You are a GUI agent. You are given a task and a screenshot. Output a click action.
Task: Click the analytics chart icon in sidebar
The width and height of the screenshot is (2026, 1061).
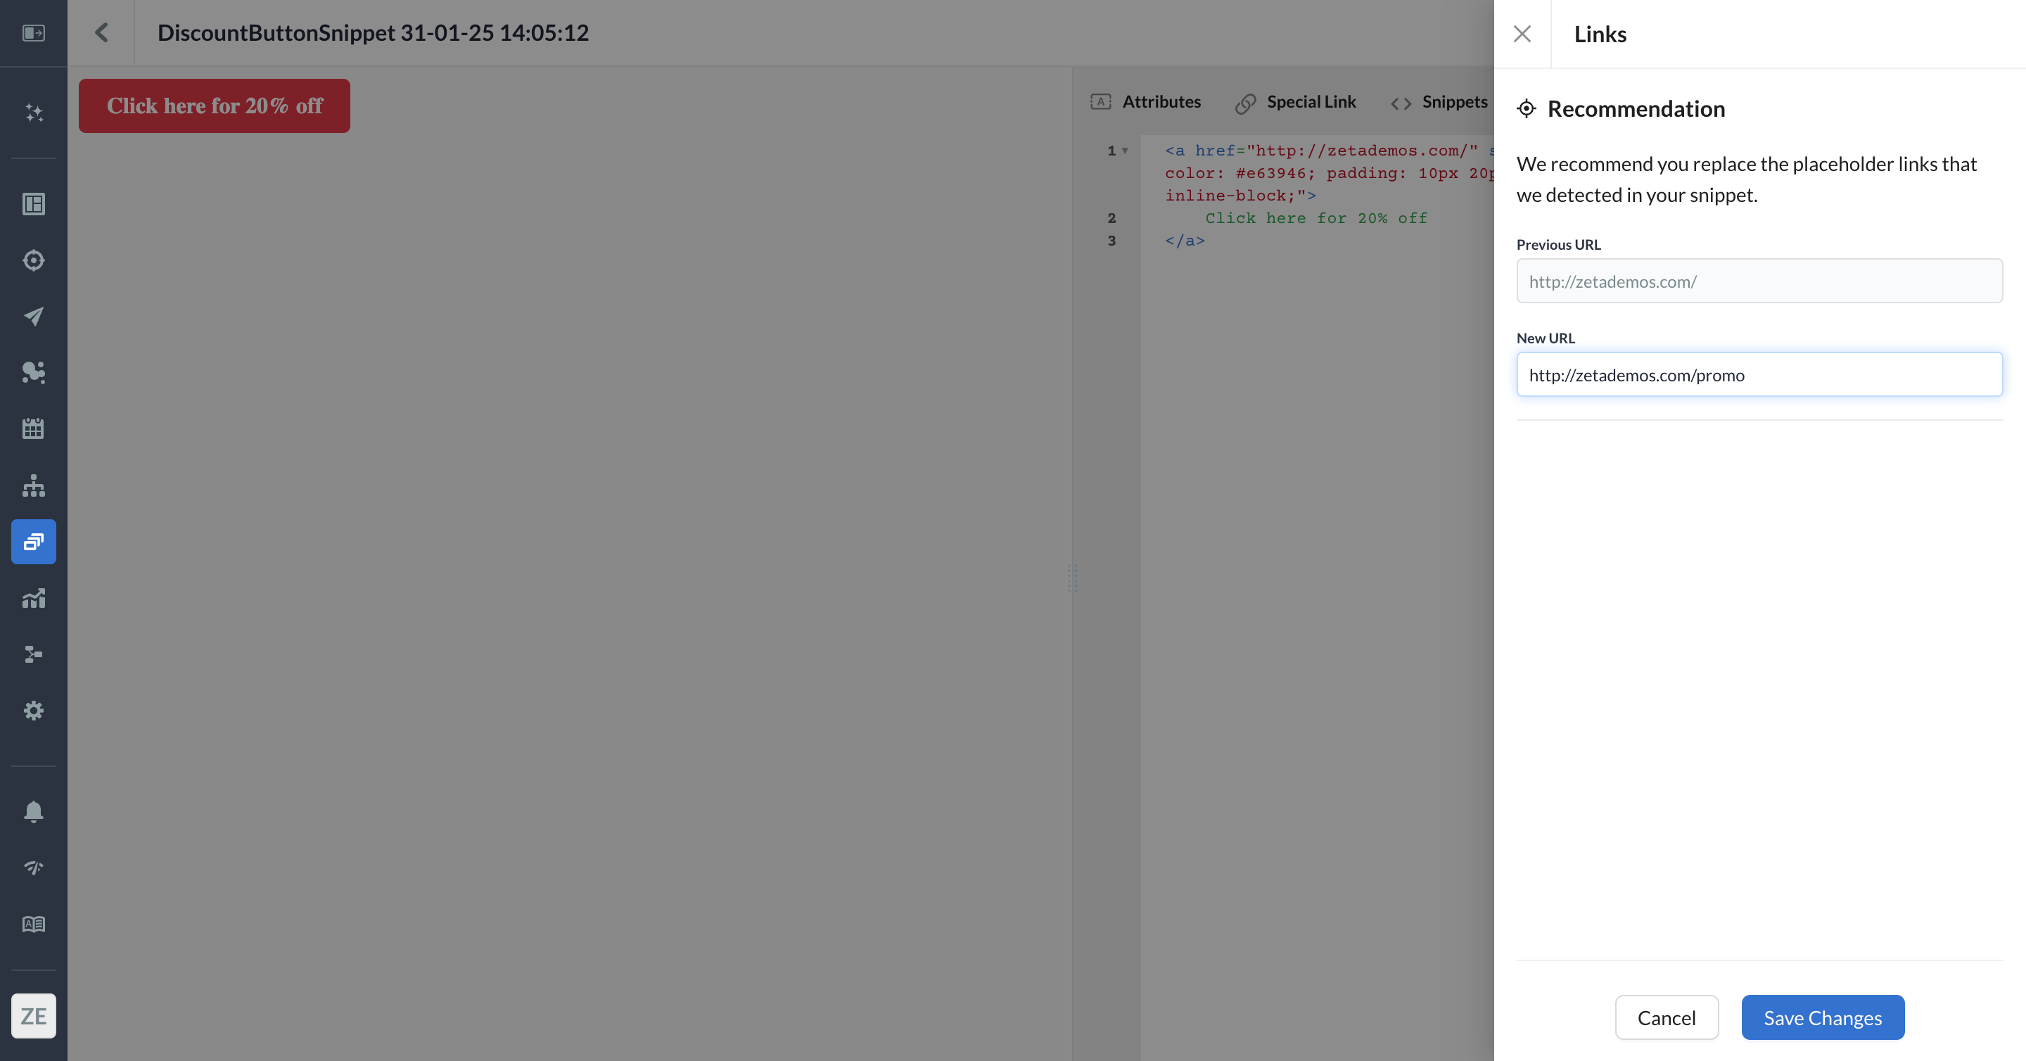(x=33, y=598)
